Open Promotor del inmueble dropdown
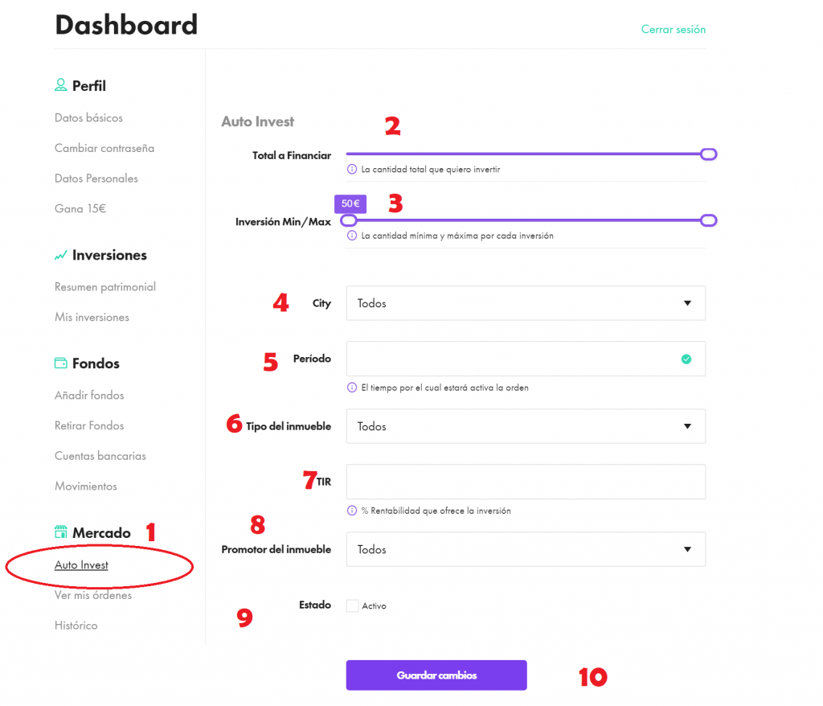This screenshot has width=823, height=706. [526, 549]
